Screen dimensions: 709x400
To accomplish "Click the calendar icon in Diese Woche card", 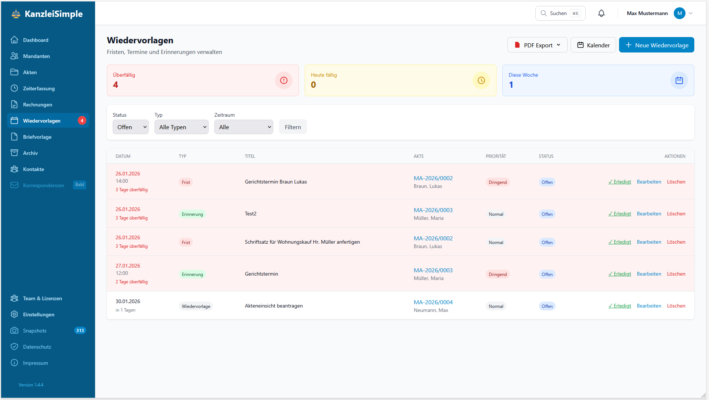I will pos(679,80).
